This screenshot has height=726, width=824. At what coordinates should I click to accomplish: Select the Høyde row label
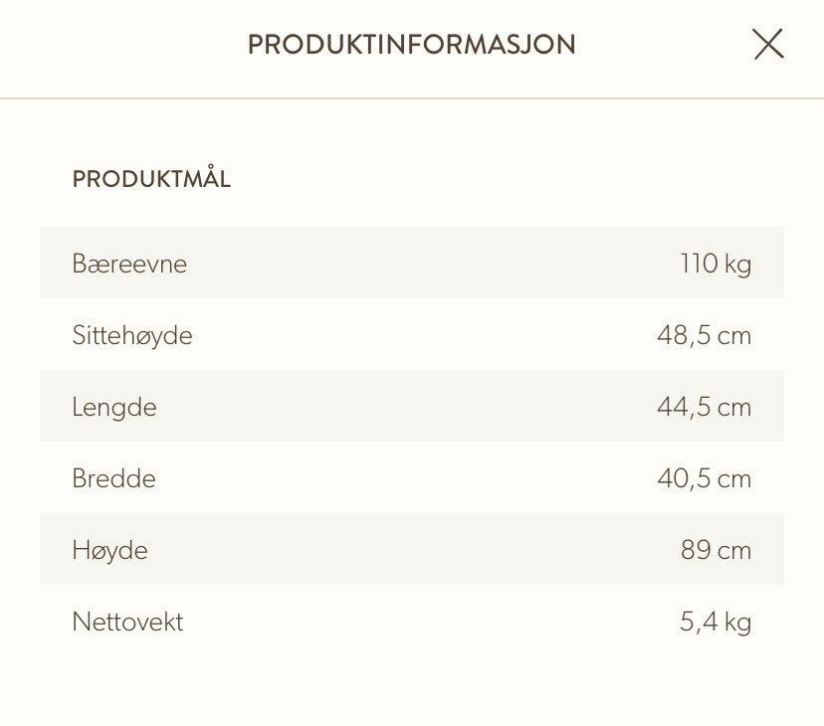pos(109,551)
